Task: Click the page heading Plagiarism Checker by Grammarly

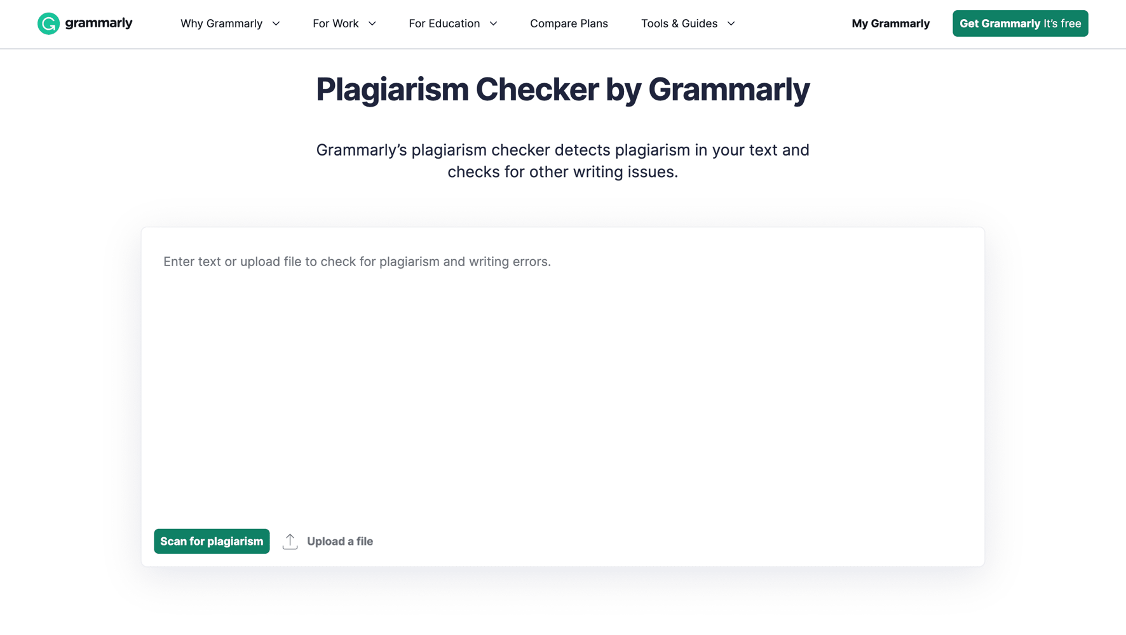Action: point(562,90)
